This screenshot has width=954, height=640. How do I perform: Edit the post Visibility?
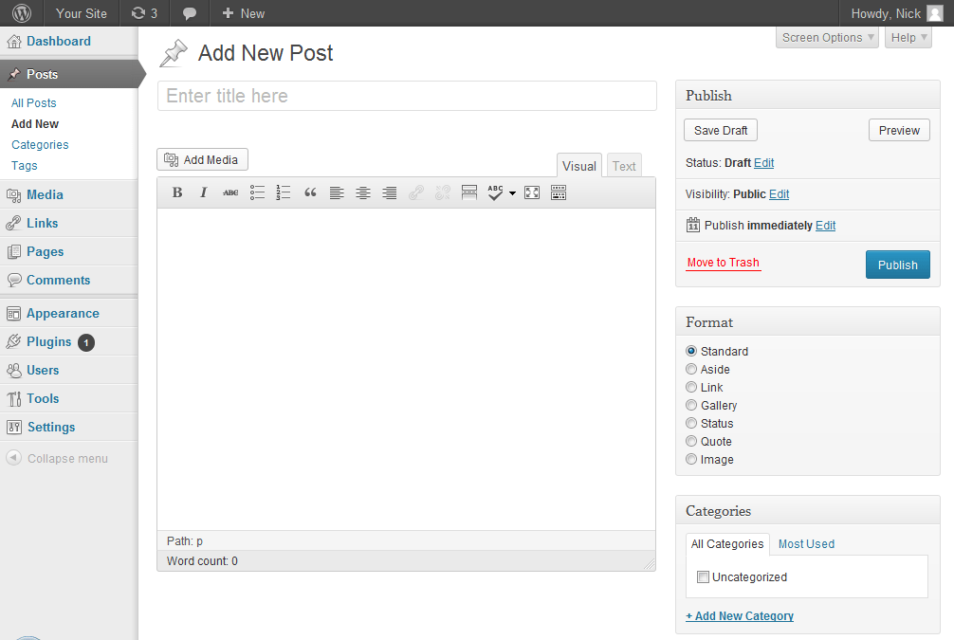point(780,194)
